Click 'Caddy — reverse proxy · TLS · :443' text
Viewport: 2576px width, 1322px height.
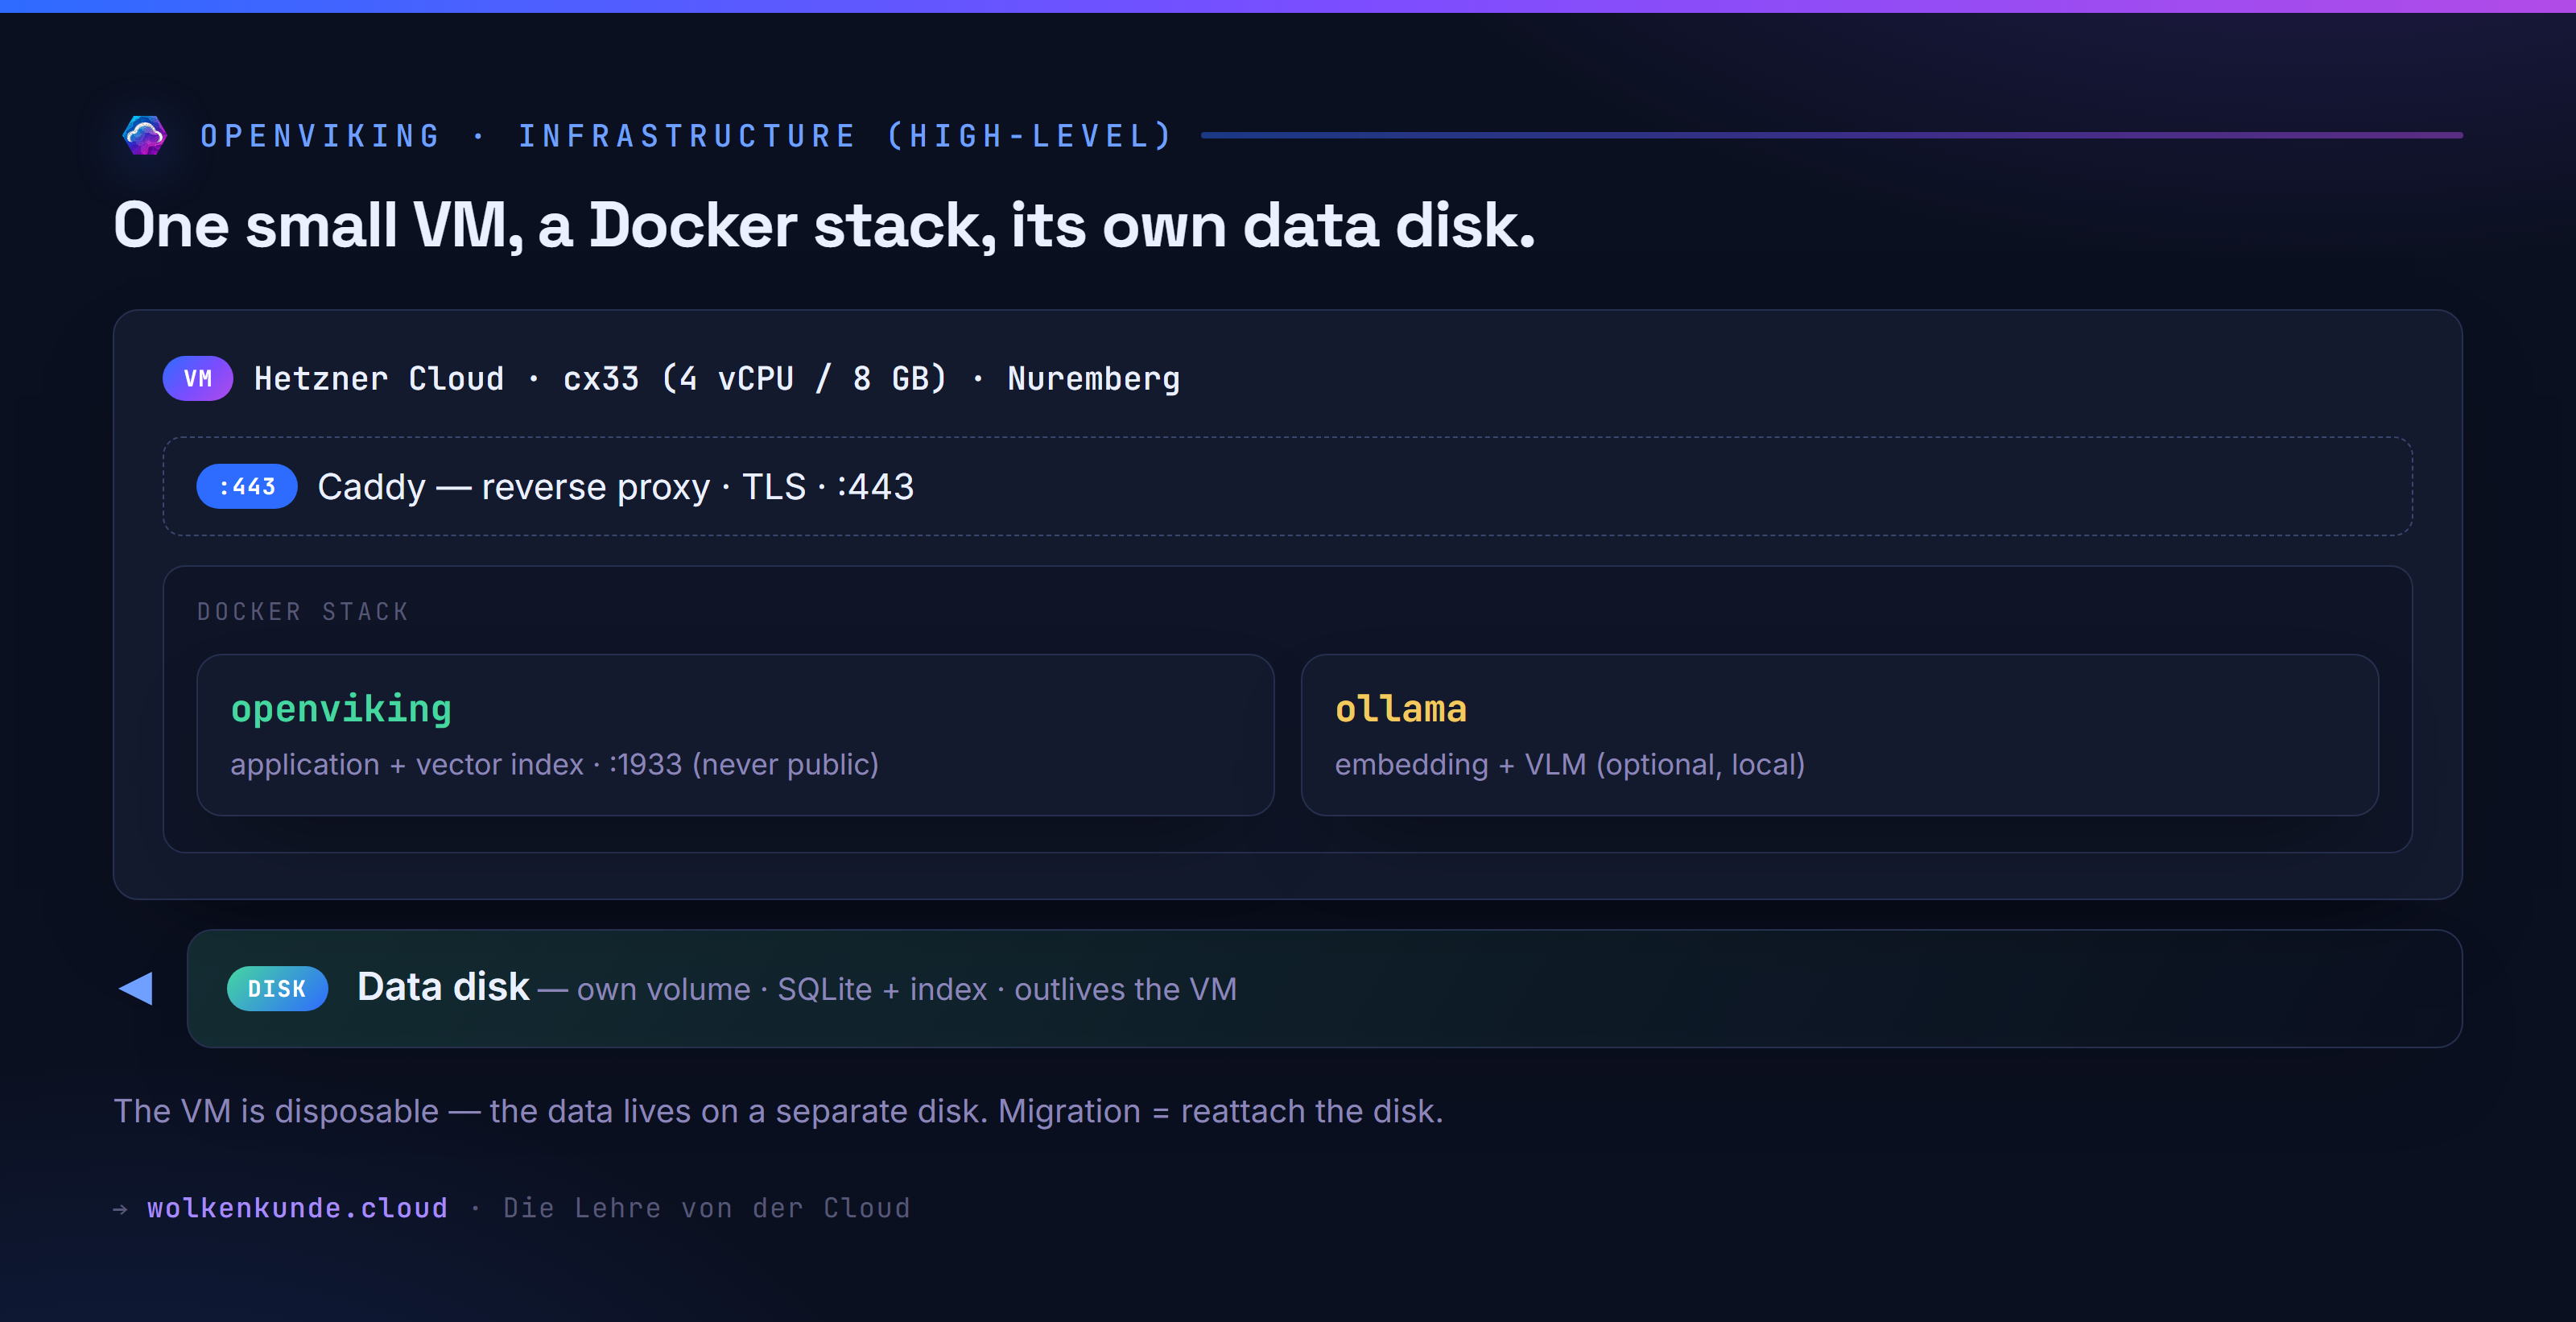[x=615, y=487]
